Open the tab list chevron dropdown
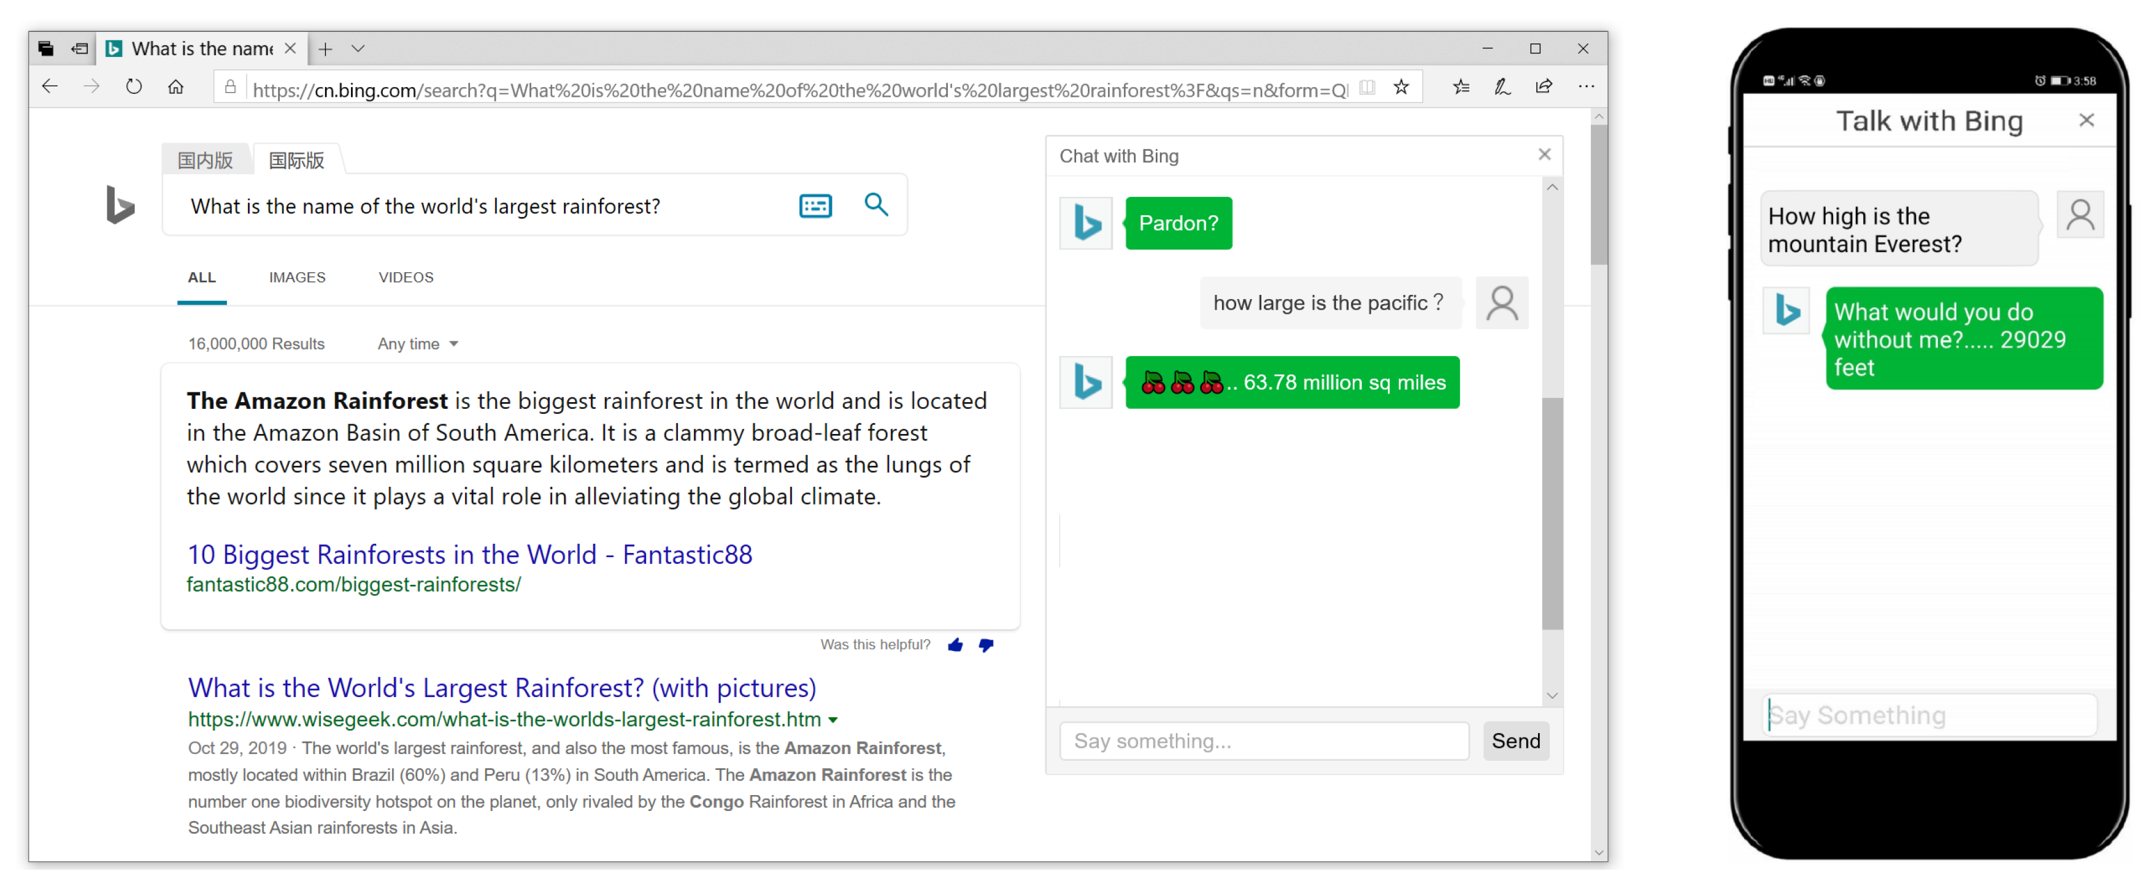Screen dimensions: 2146x895 pyautogui.click(x=358, y=49)
